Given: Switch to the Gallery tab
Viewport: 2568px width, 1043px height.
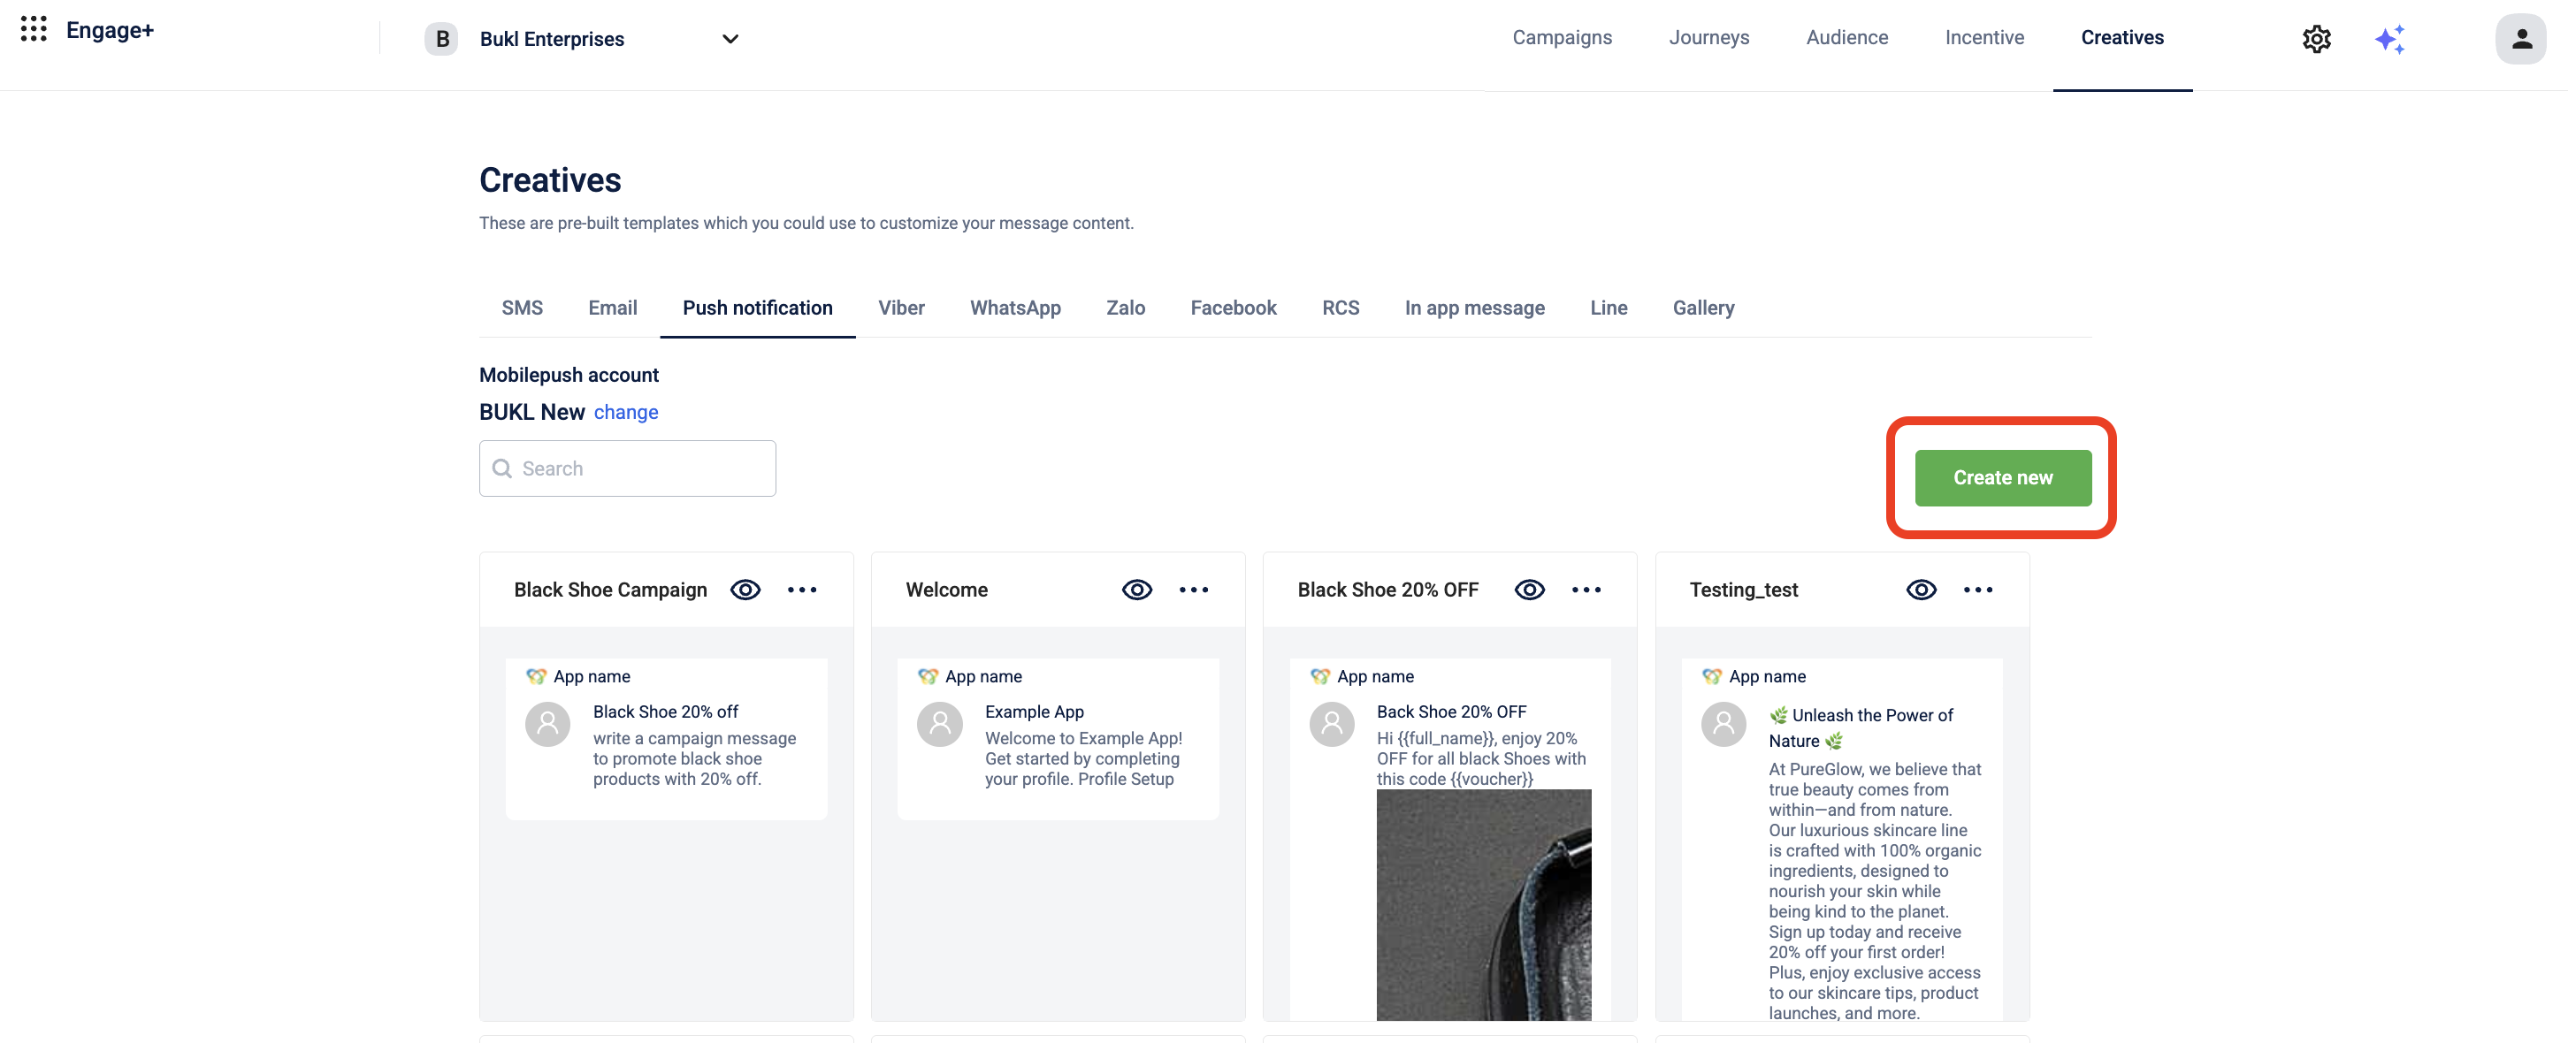Looking at the screenshot, I should 1702,308.
